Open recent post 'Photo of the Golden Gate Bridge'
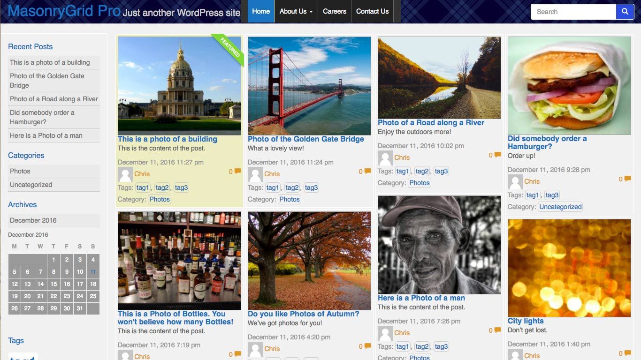 (x=47, y=81)
